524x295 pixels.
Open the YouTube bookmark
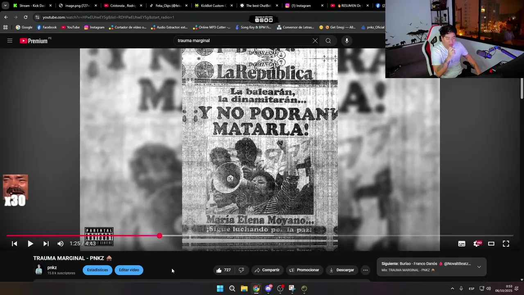point(70,27)
